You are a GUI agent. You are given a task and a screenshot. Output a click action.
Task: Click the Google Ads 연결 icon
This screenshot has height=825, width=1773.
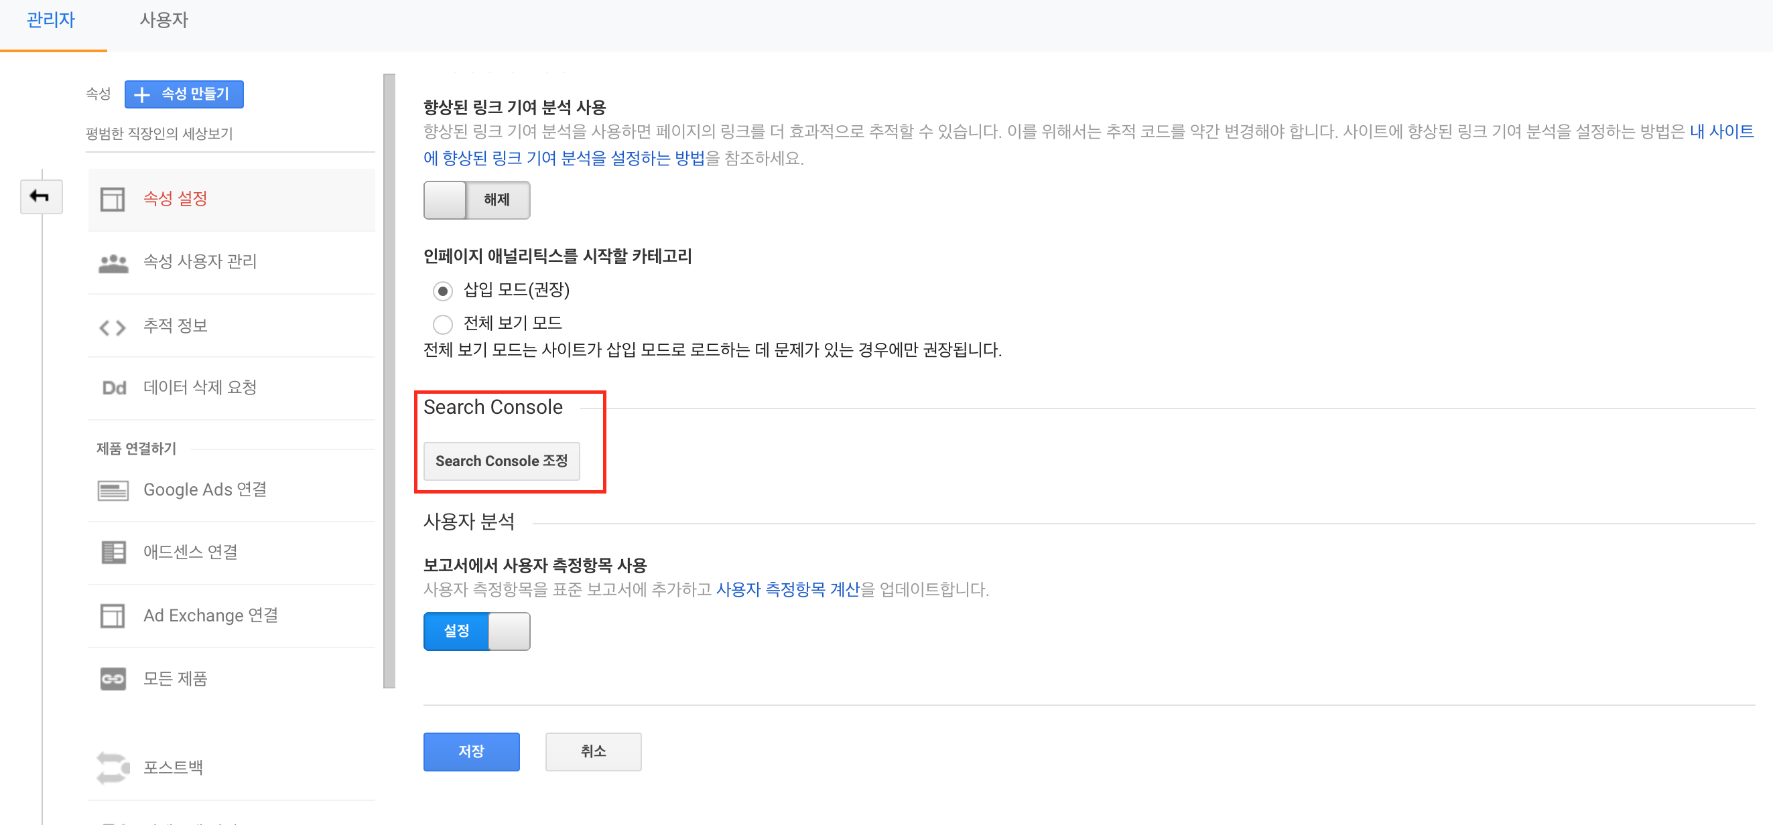point(113,491)
